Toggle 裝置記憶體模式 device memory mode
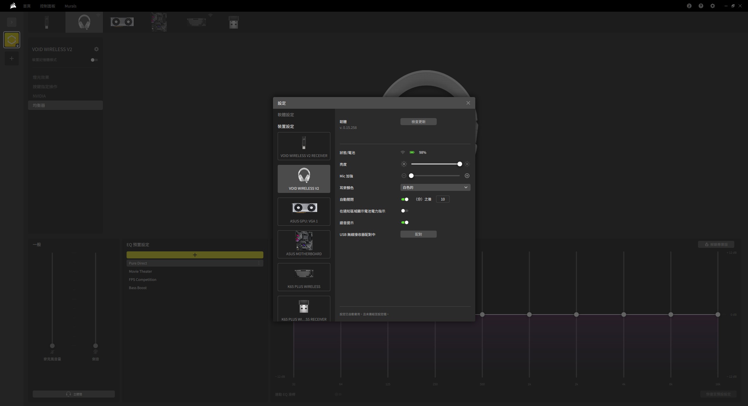Image resolution: width=748 pixels, height=406 pixels. pos(94,60)
